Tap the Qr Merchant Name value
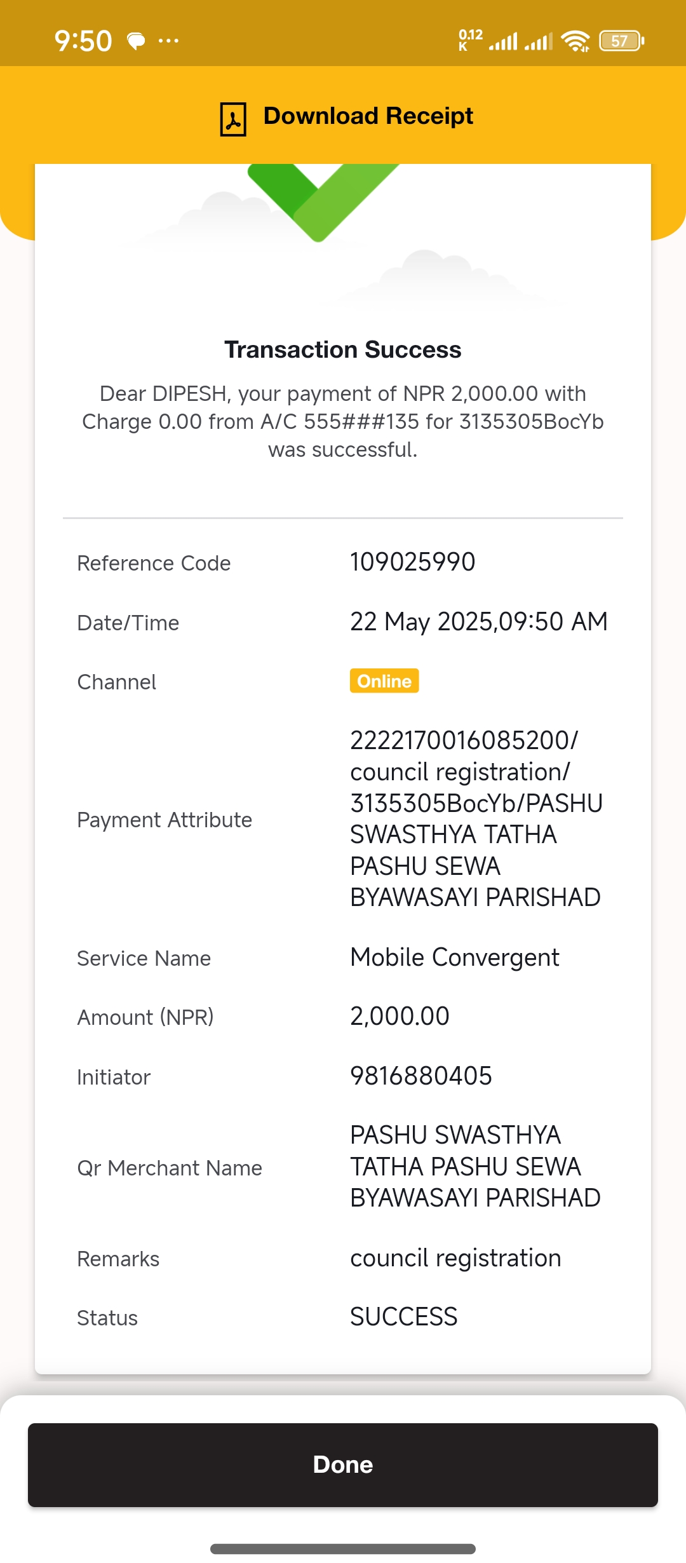The image size is (686, 1563). click(476, 1167)
